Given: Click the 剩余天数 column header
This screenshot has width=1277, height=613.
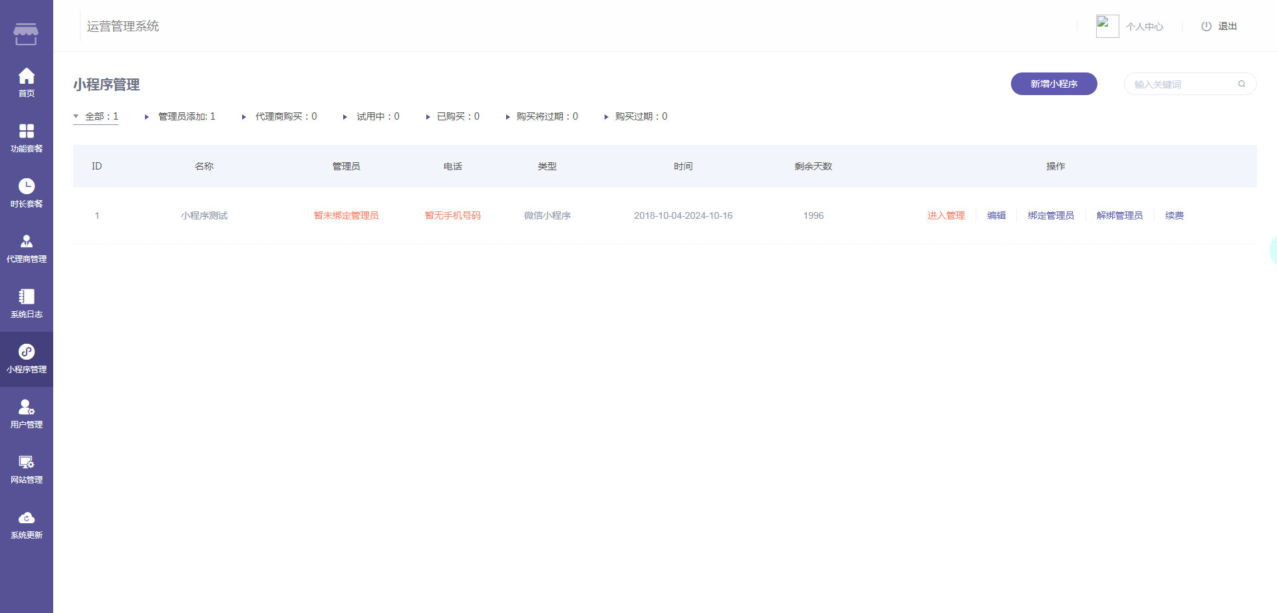Looking at the screenshot, I should pos(813,166).
